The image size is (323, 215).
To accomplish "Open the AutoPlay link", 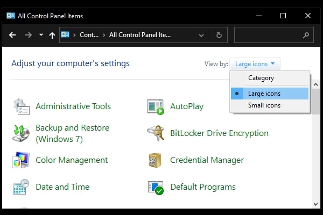I will click(187, 106).
